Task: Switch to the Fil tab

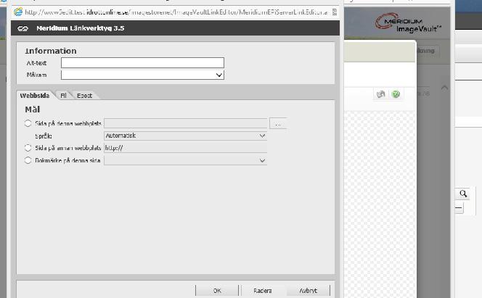Action: pos(63,96)
